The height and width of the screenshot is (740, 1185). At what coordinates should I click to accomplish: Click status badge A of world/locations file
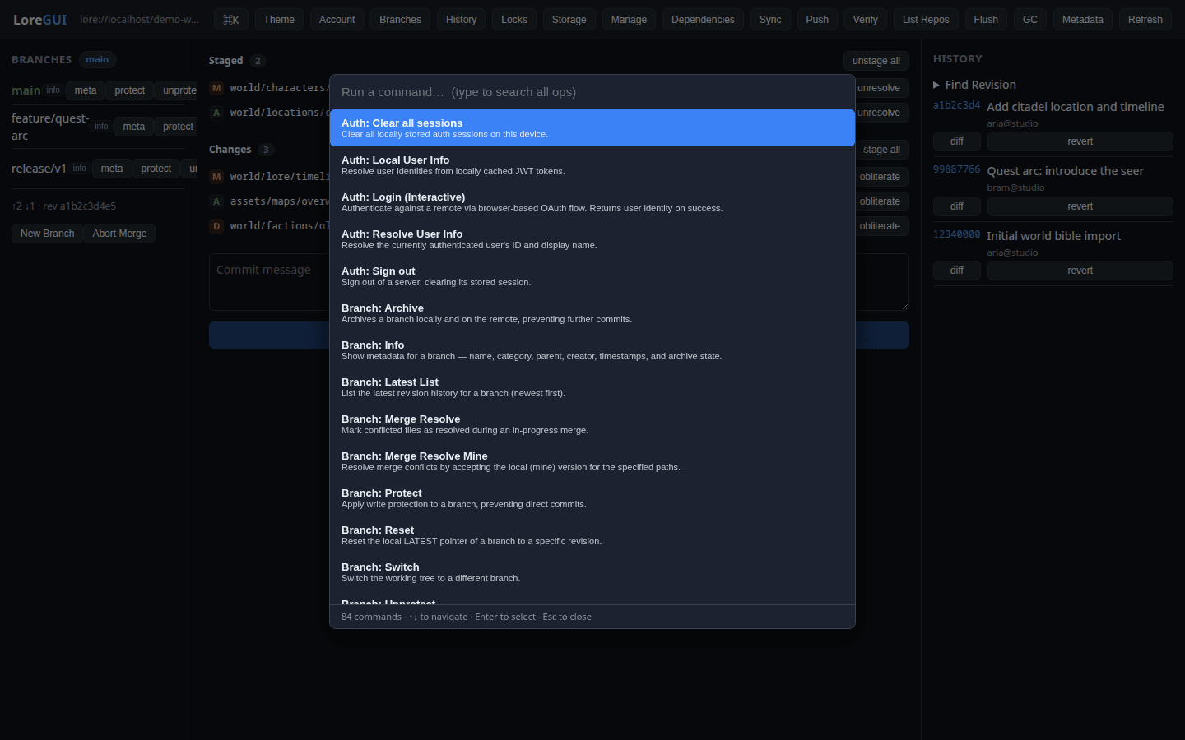(216, 113)
